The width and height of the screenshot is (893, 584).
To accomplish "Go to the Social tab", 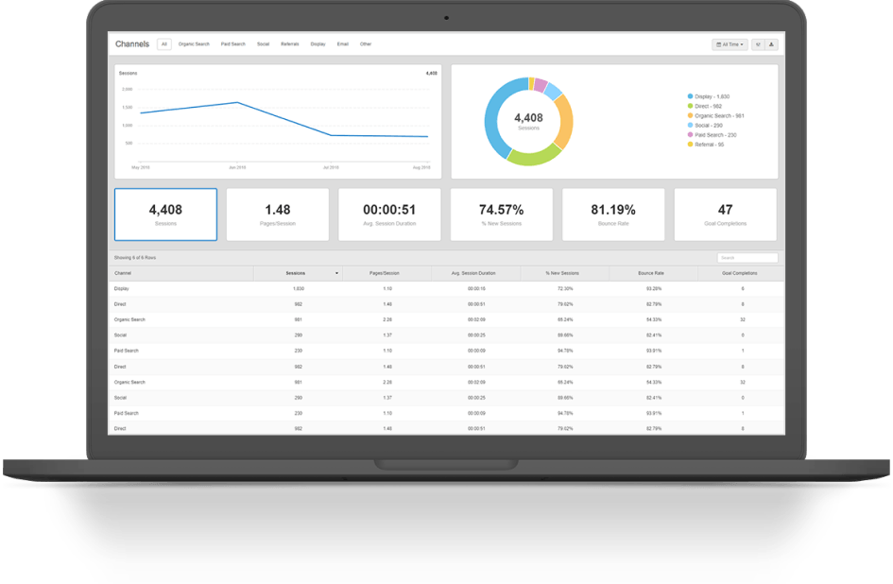I will click(x=263, y=43).
